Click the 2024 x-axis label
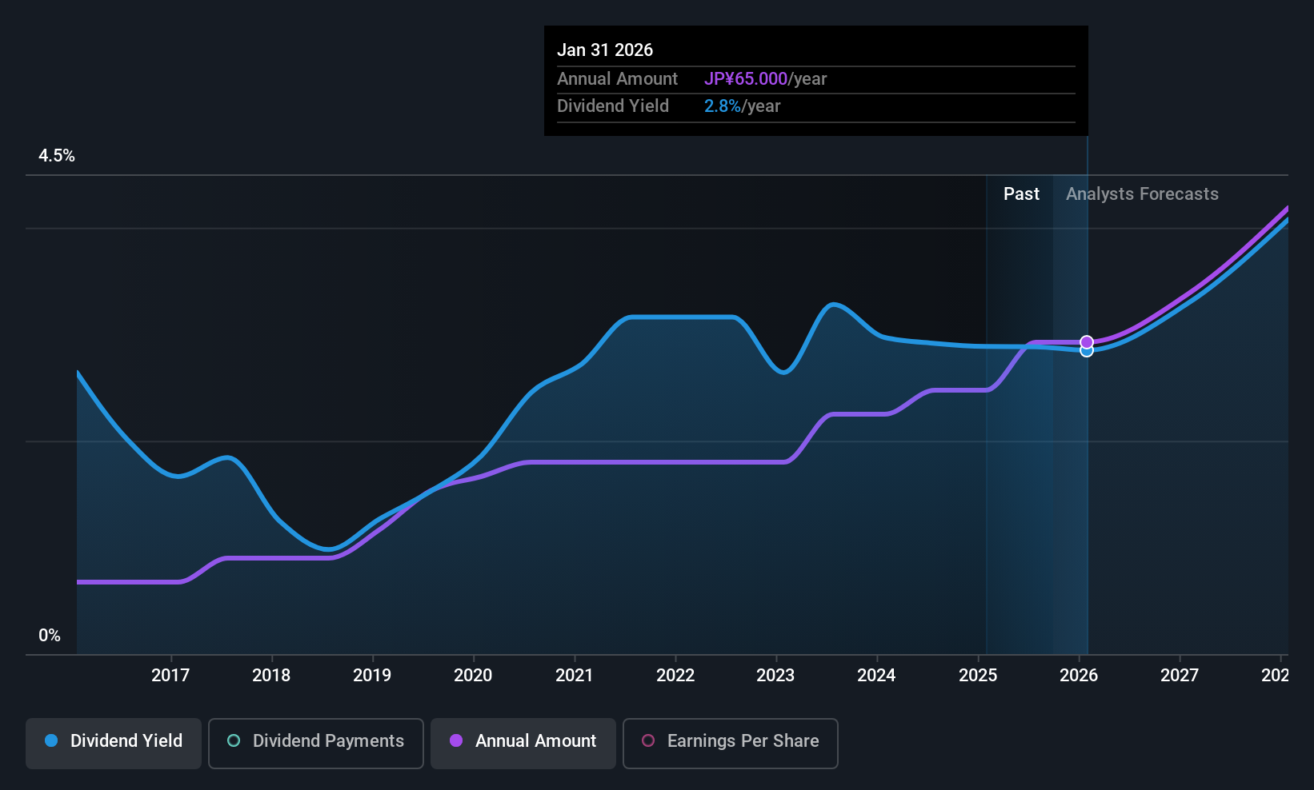 pos(876,676)
